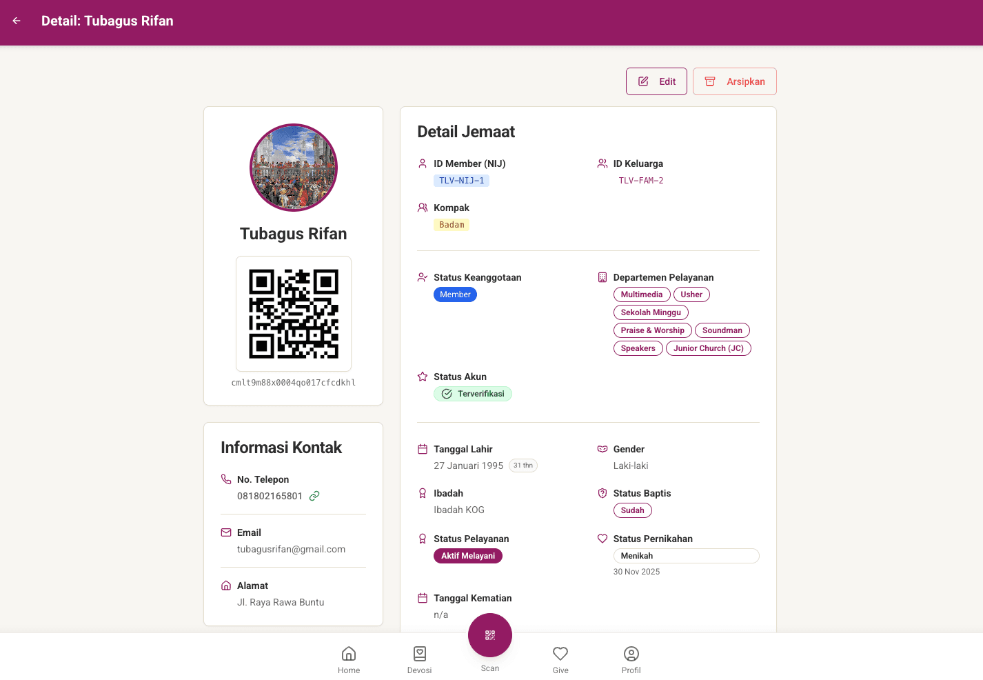983x680 pixels.
Task: Click the phone icon beside No. Telepon
Action: [x=226, y=479]
